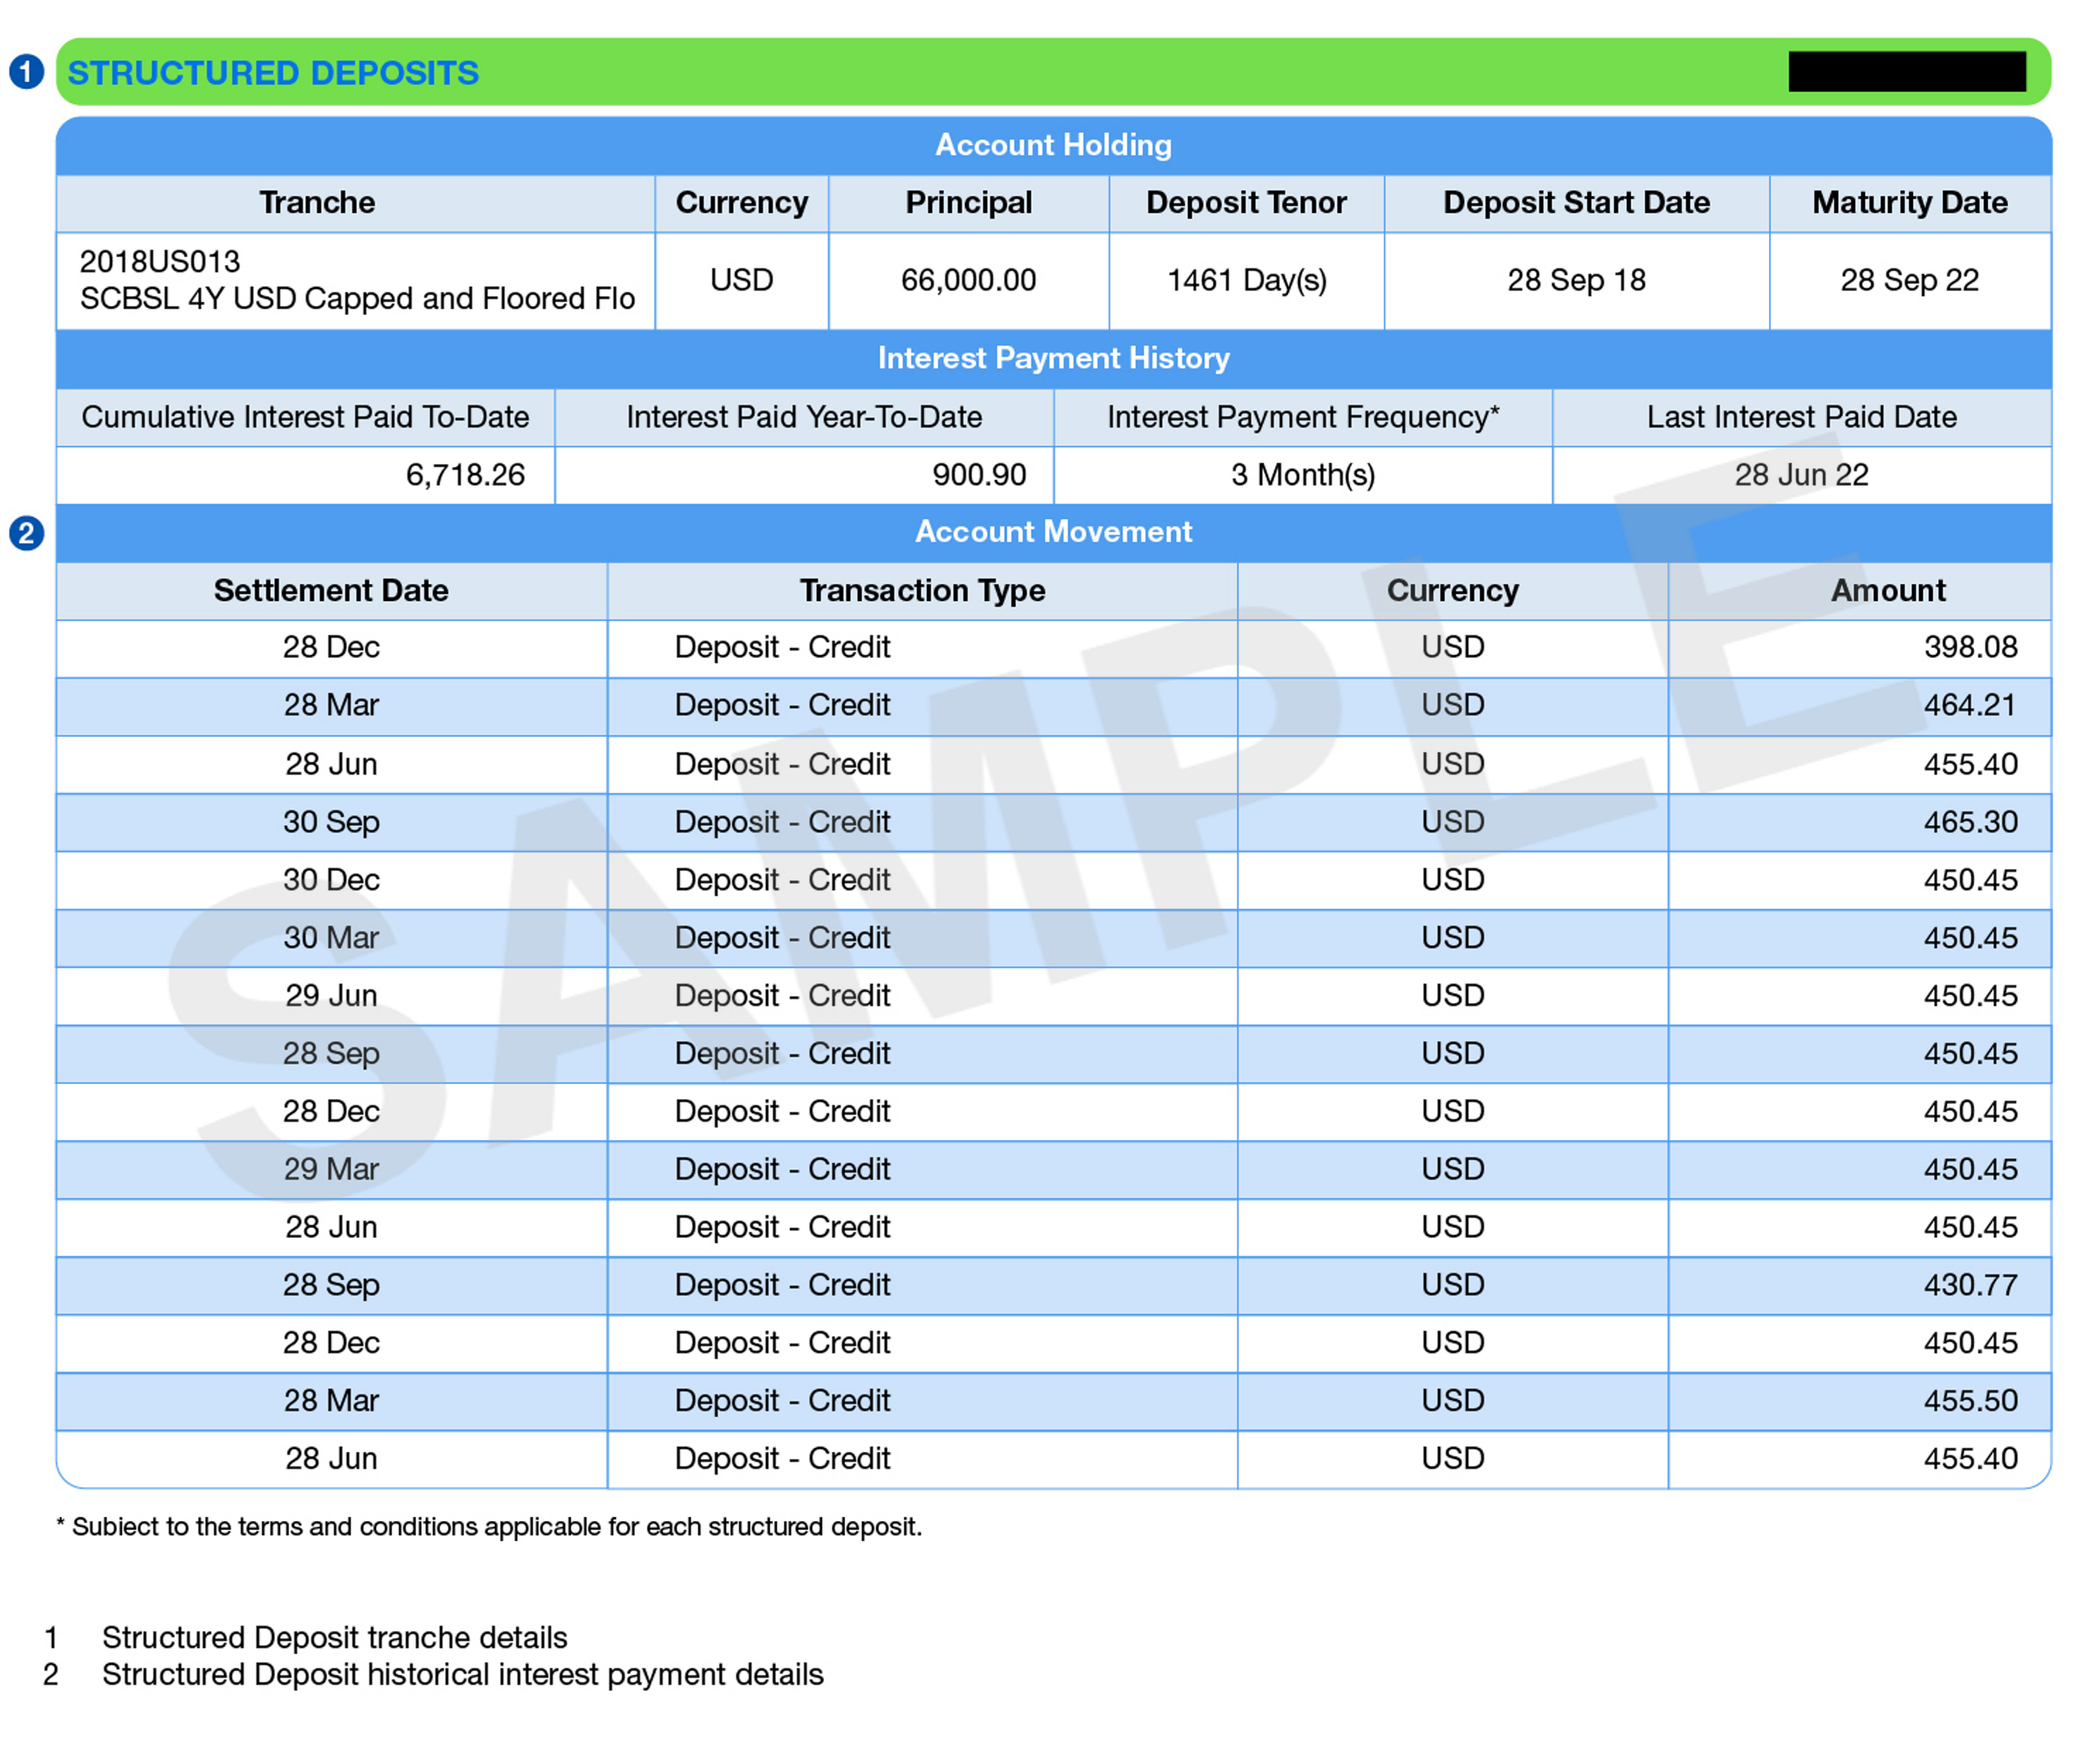Select frequency value 3 Month(s)
The width and height of the screenshot is (2091, 1764).
point(1303,475)
